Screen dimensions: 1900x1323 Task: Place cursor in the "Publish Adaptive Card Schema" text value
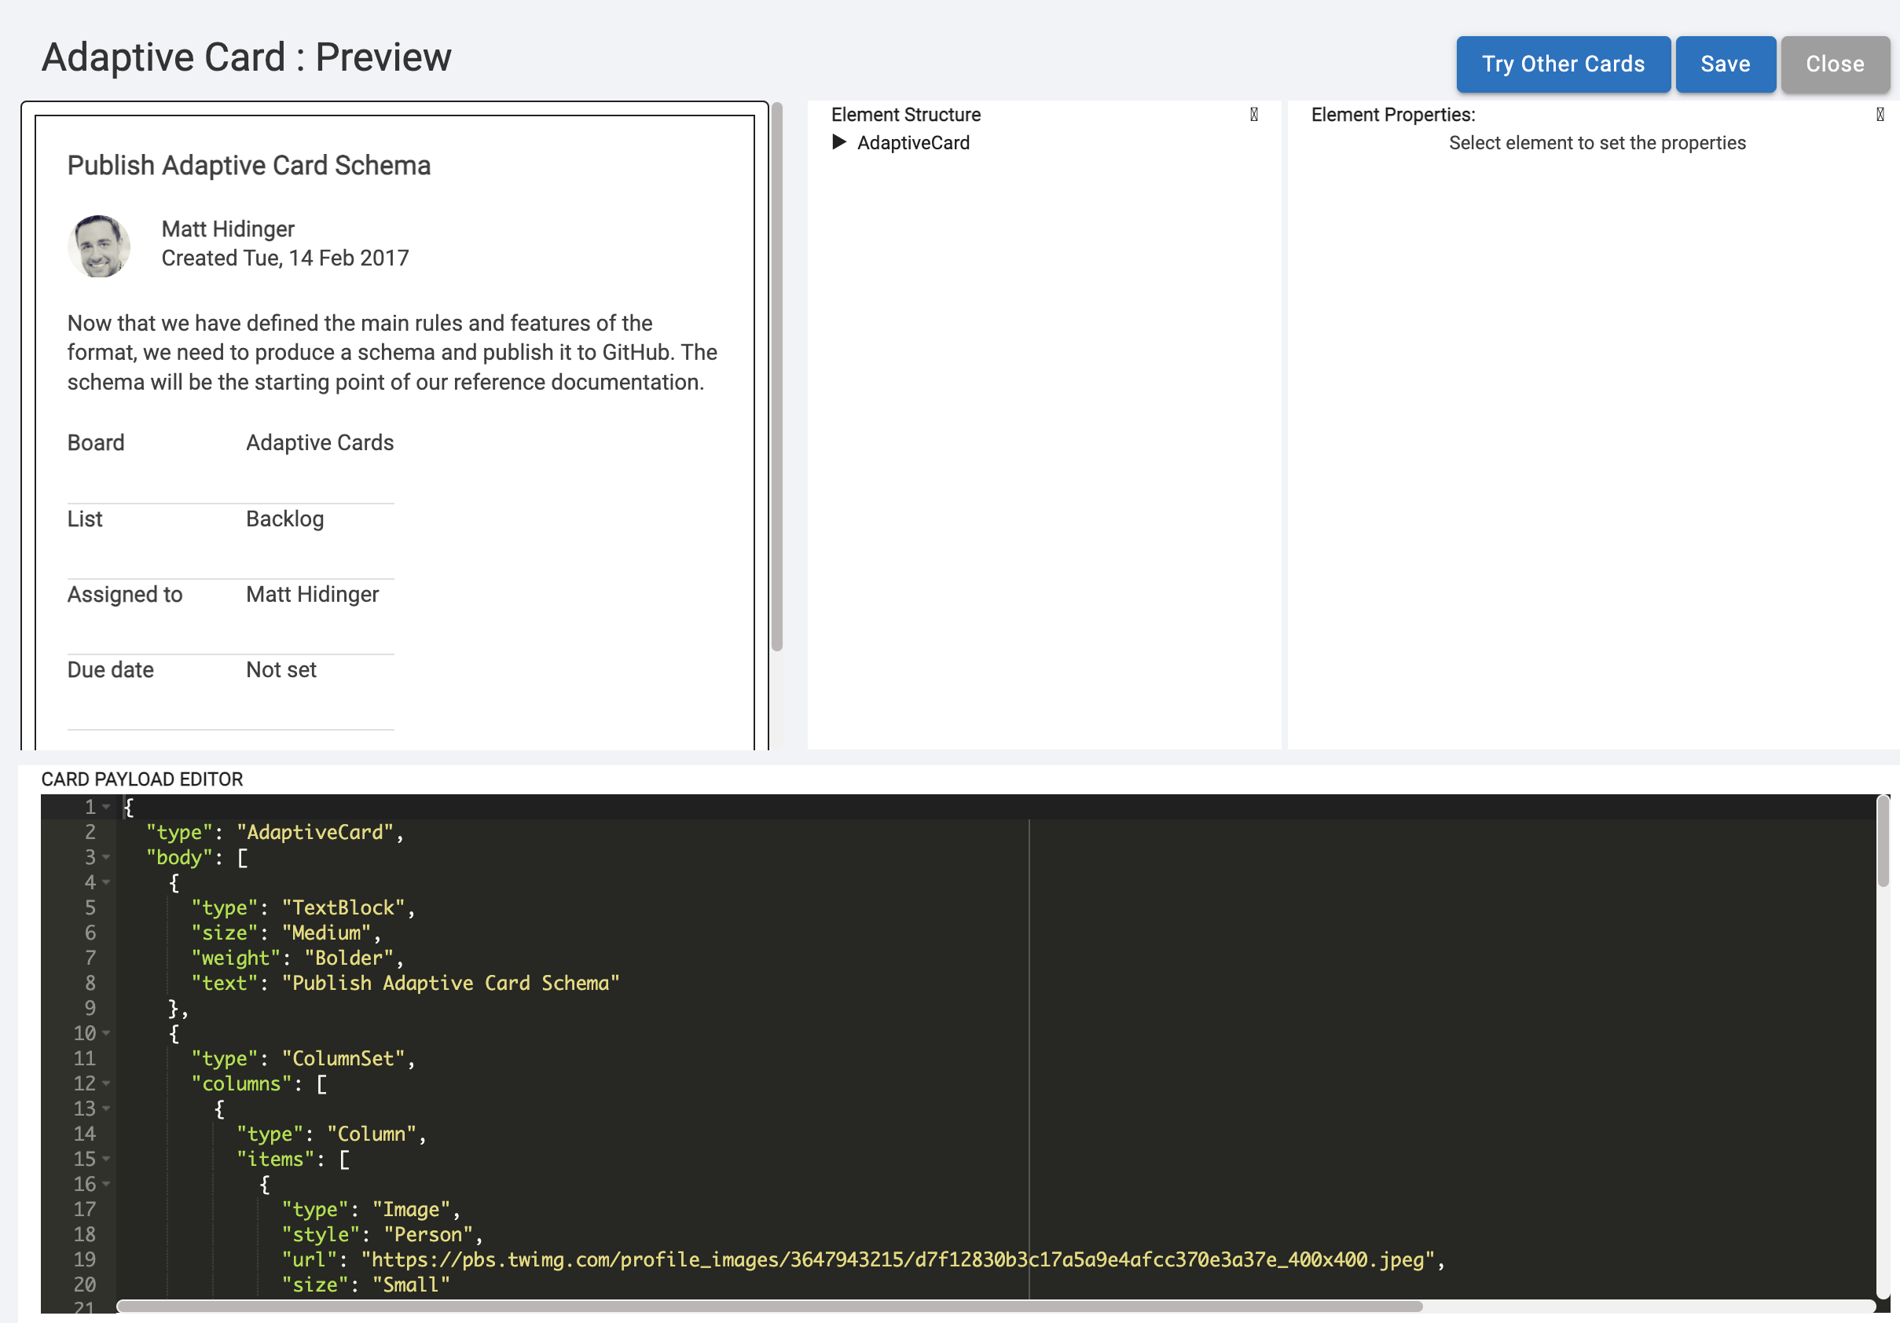pyautogui.click(x=451, y=983)
